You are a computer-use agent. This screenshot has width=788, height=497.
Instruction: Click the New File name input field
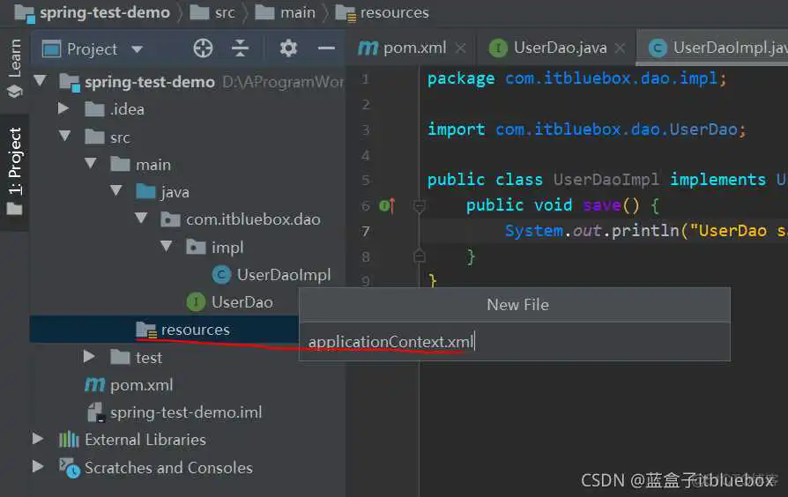pos(514,342)
